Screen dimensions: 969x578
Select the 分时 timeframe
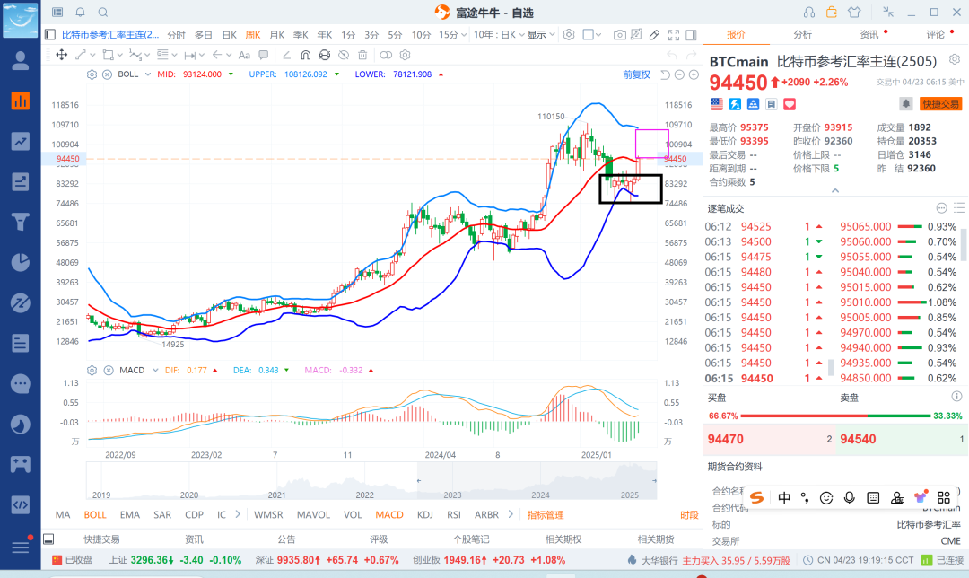coord(176,35)
